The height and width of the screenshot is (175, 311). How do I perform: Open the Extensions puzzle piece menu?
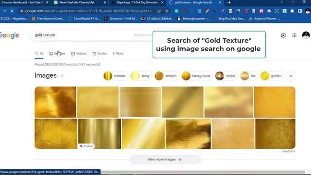coord(292,11)
